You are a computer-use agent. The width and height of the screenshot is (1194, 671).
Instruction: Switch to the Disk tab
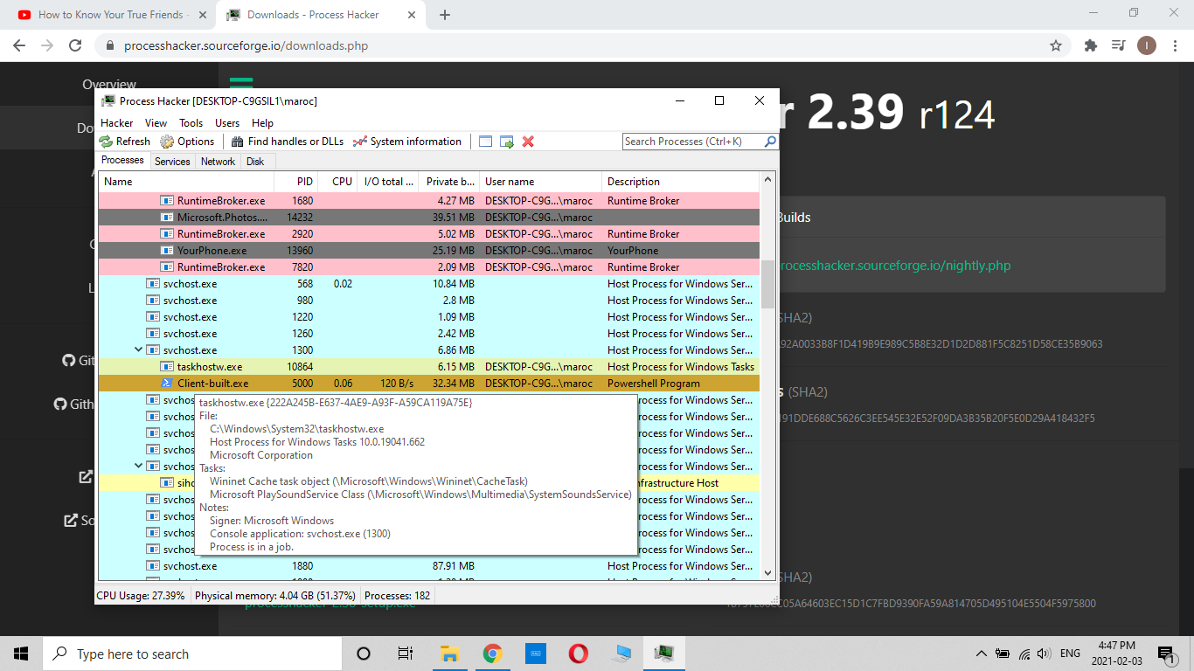tap(255, 162)
